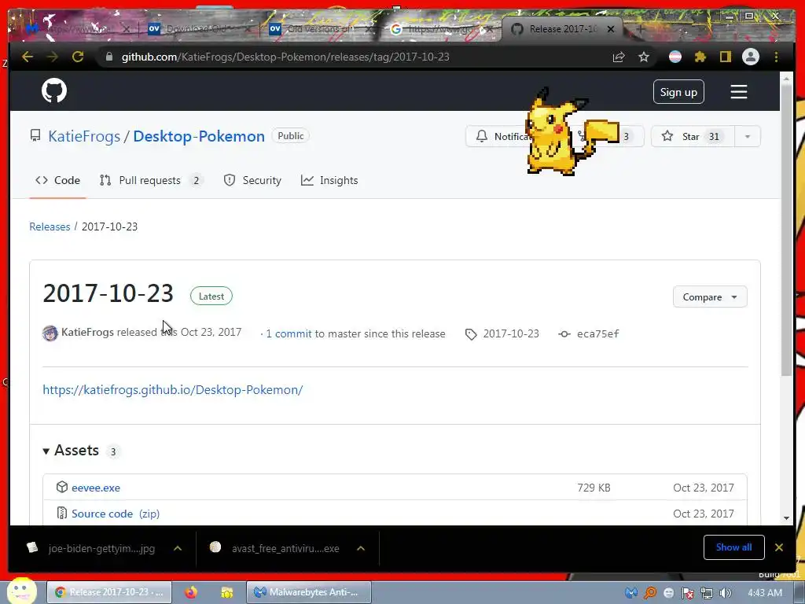The height and width of the screenshot is (604, 805).
Task: Switch to 'Old versions of' browser tab
Action: click(318, 29)
